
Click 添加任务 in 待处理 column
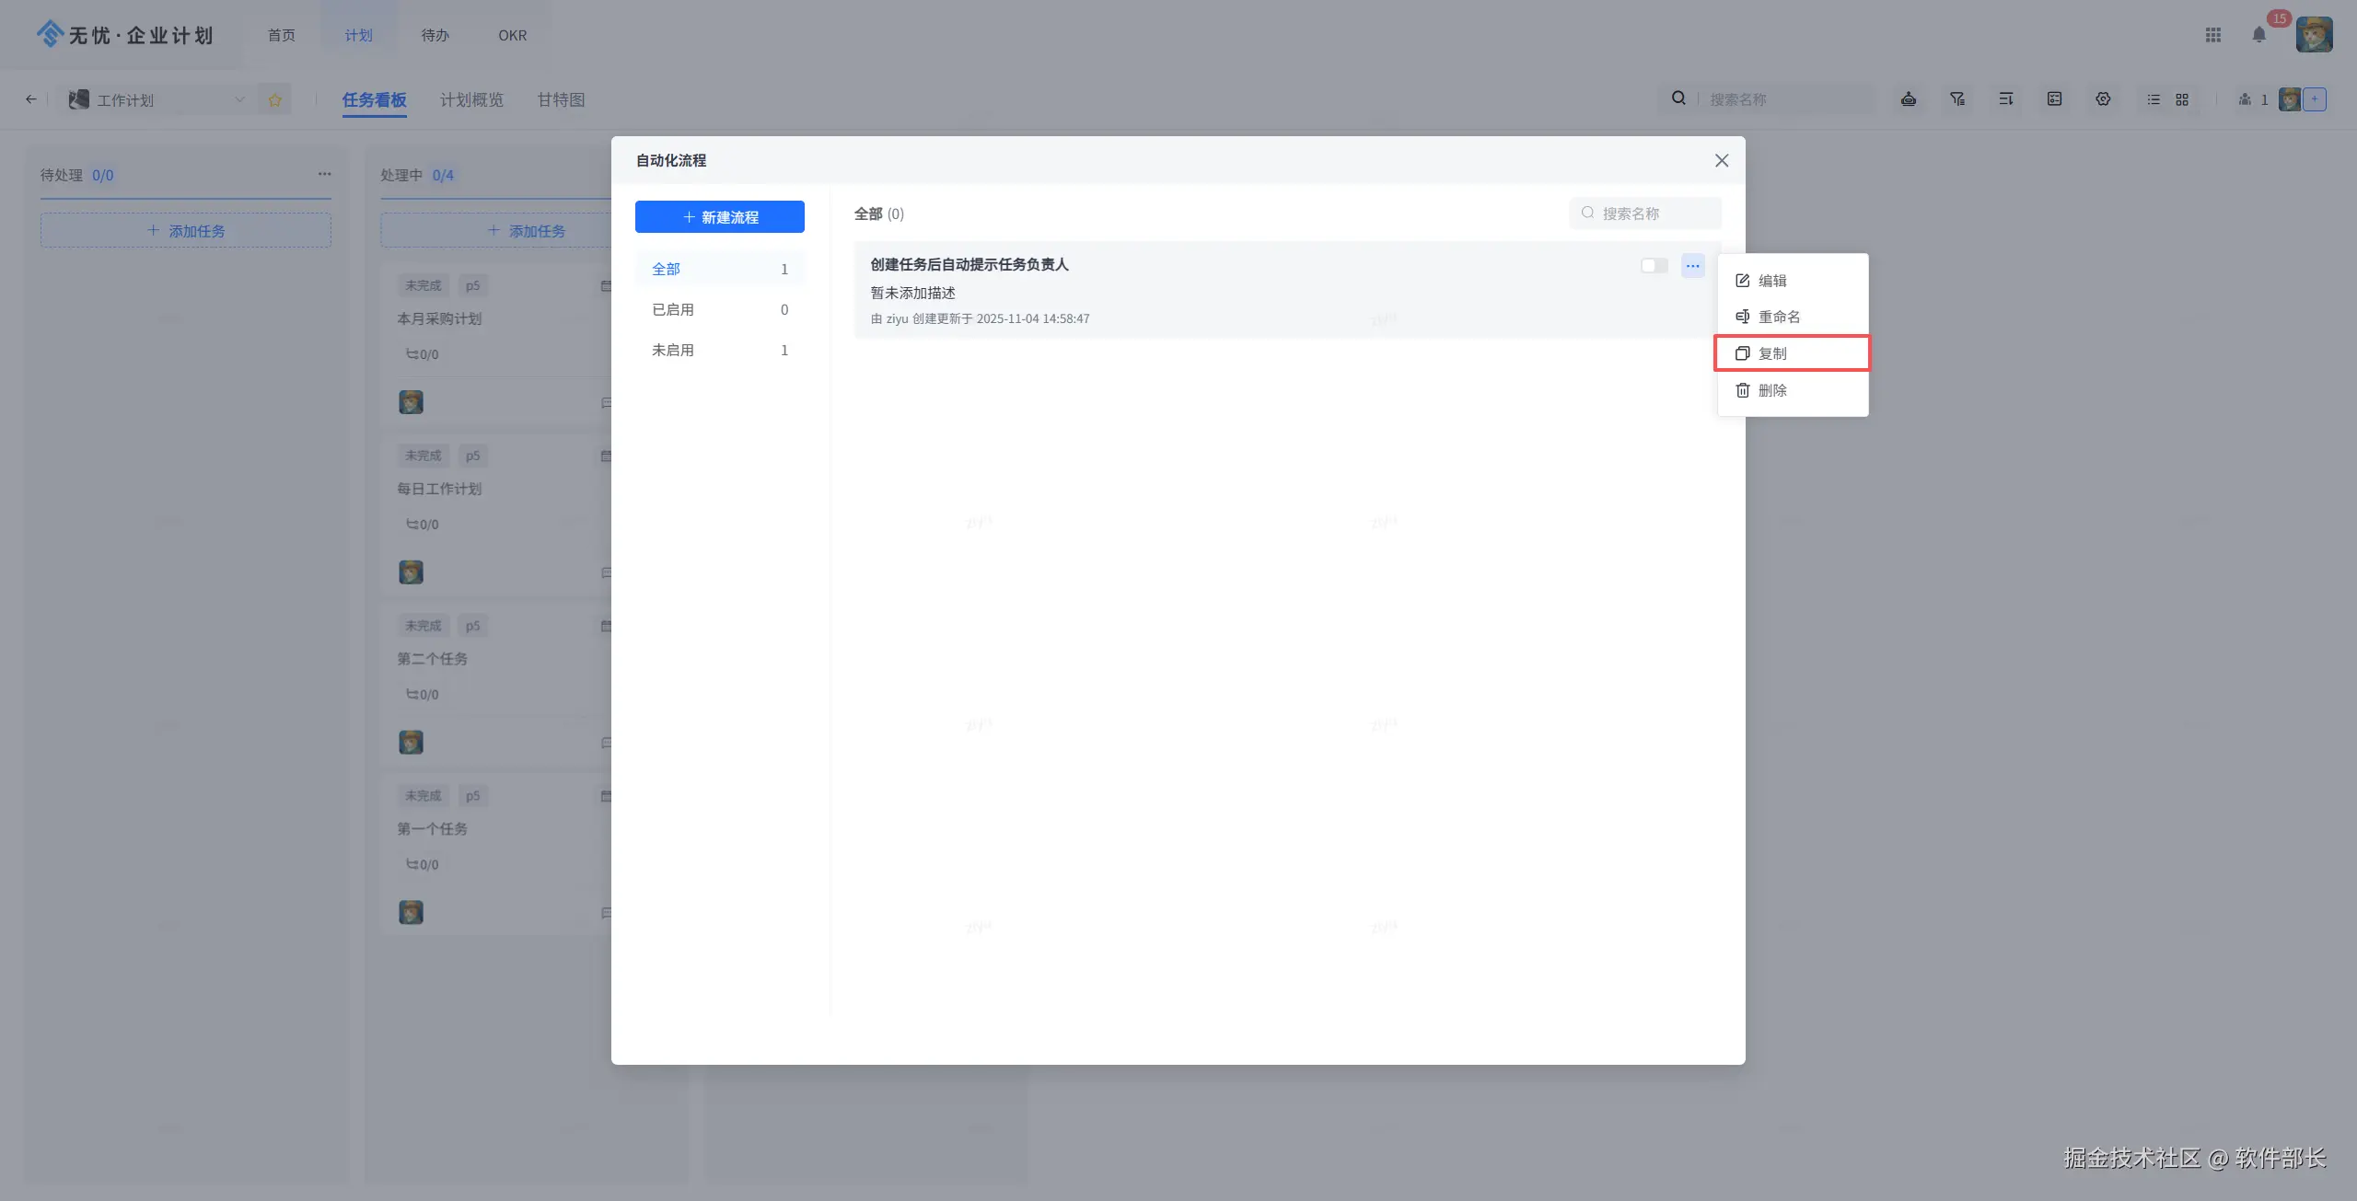tap(185, 231)
